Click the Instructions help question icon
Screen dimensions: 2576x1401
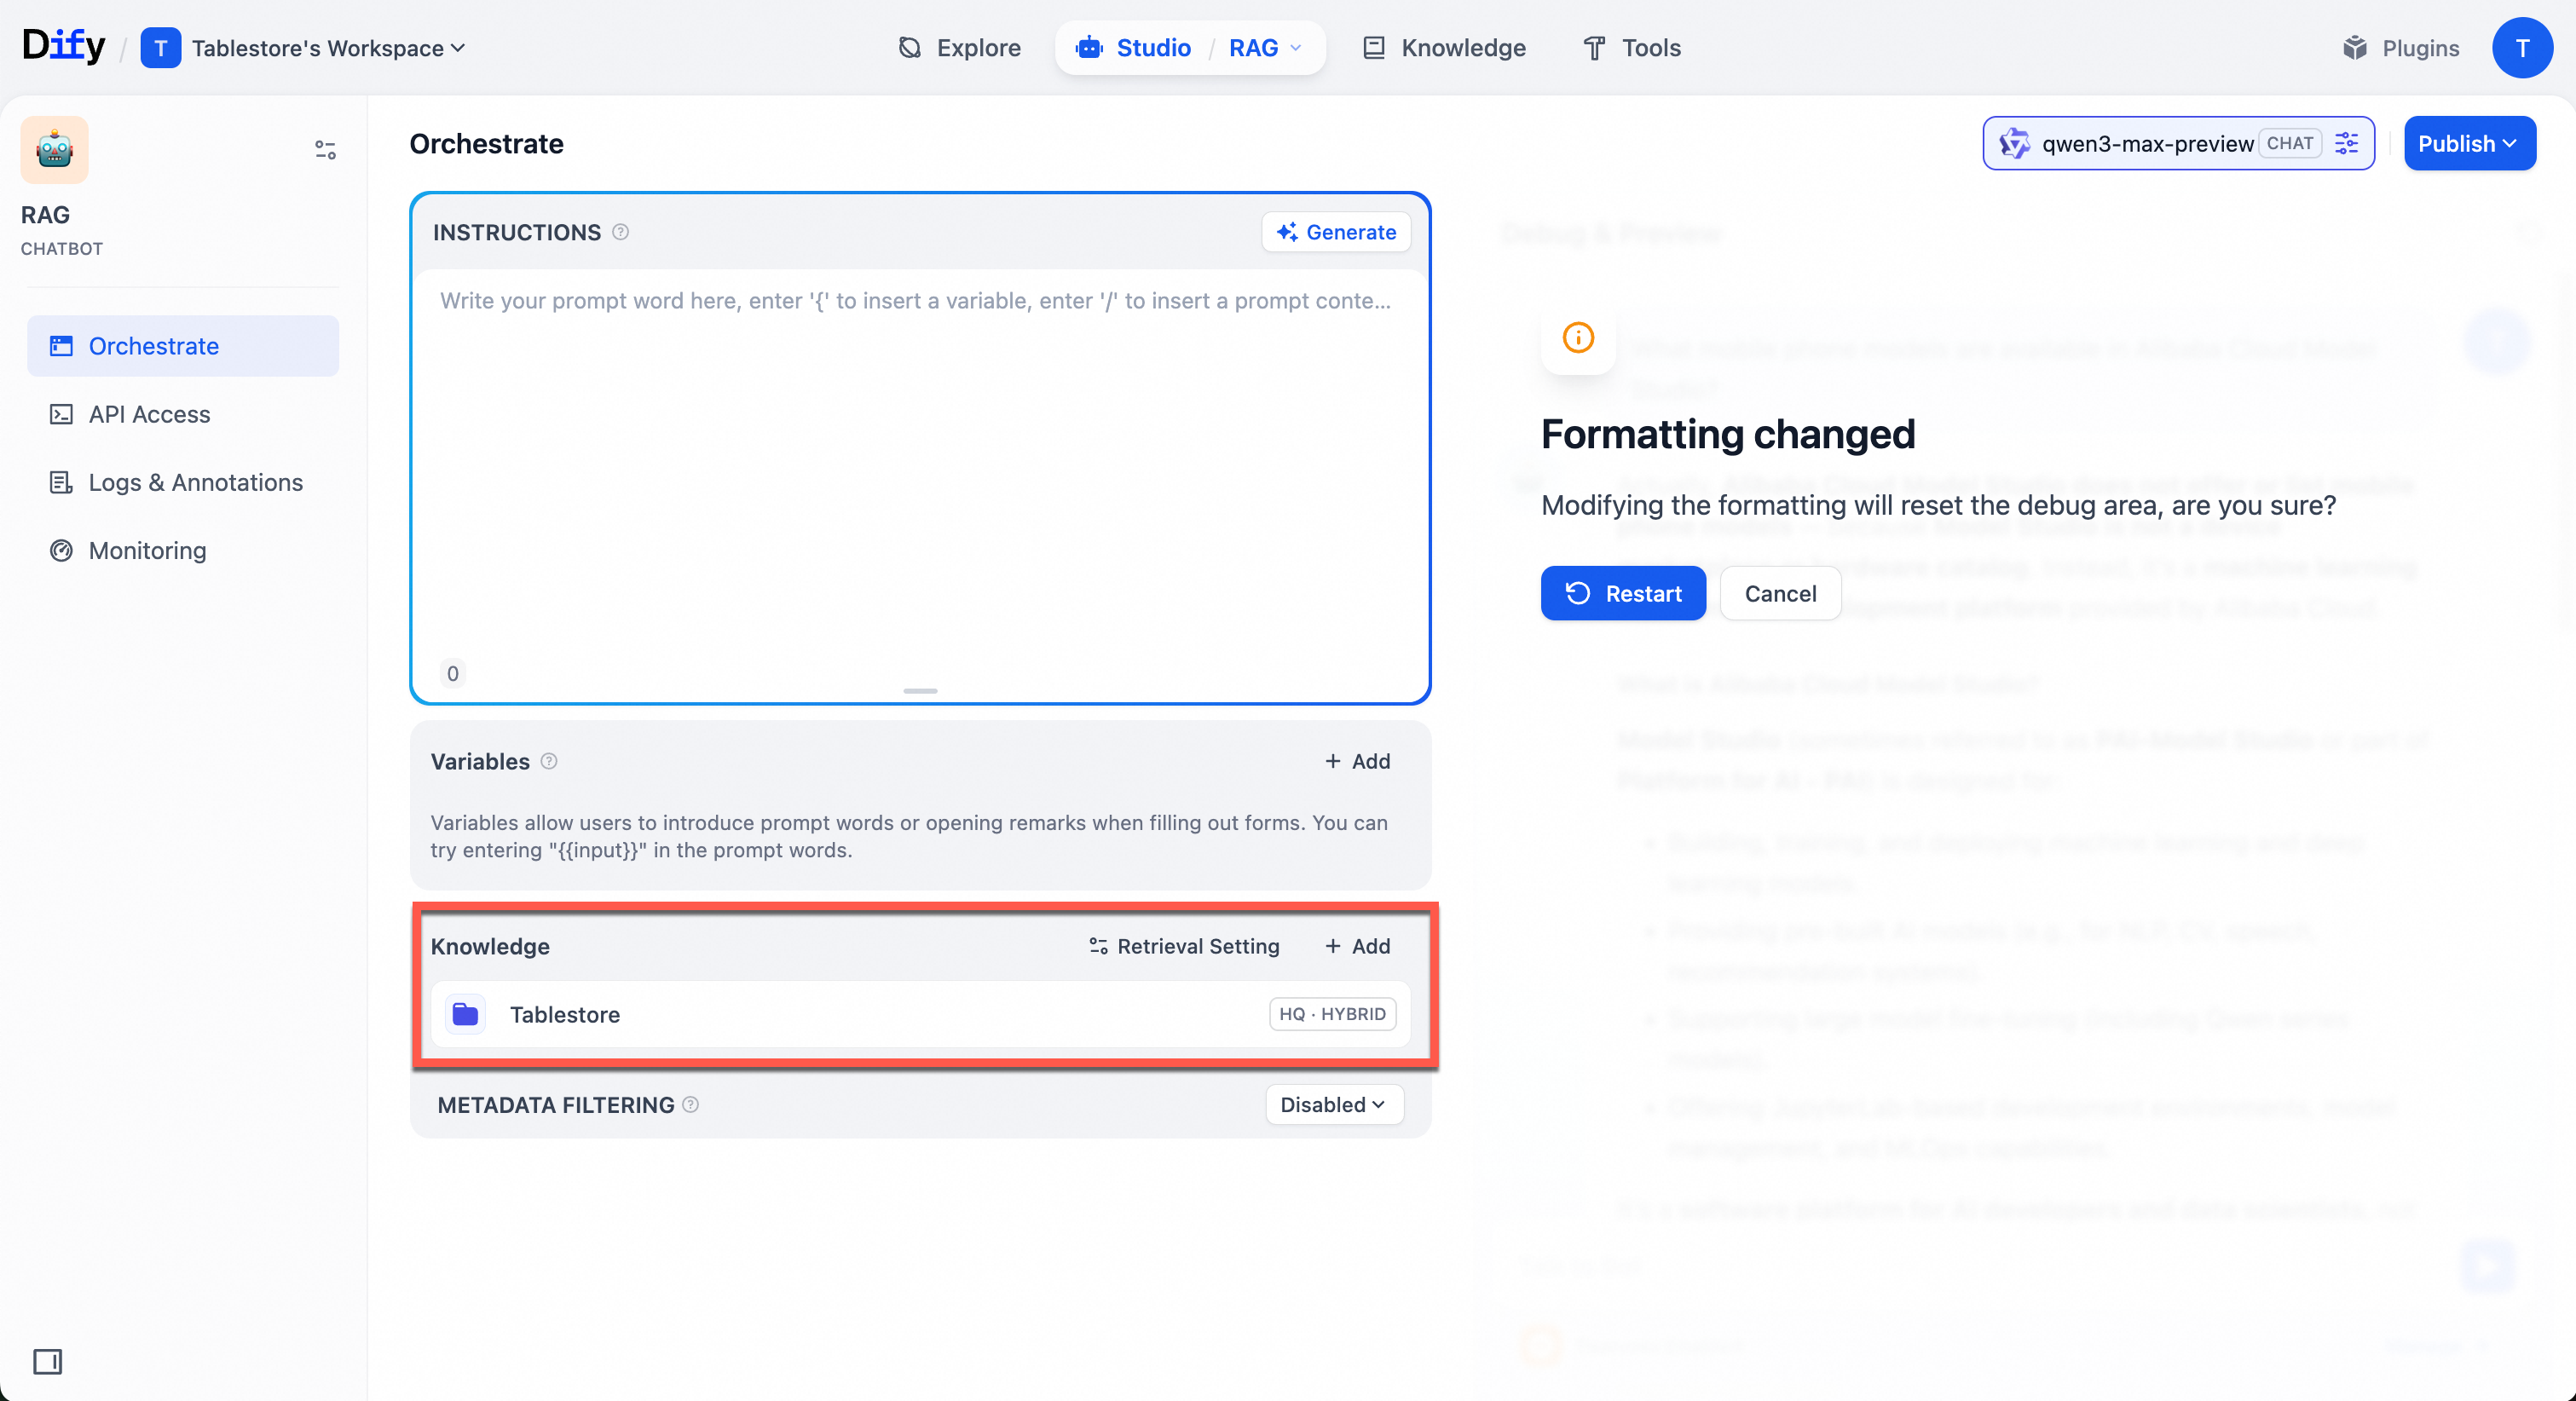click(620, 232)
